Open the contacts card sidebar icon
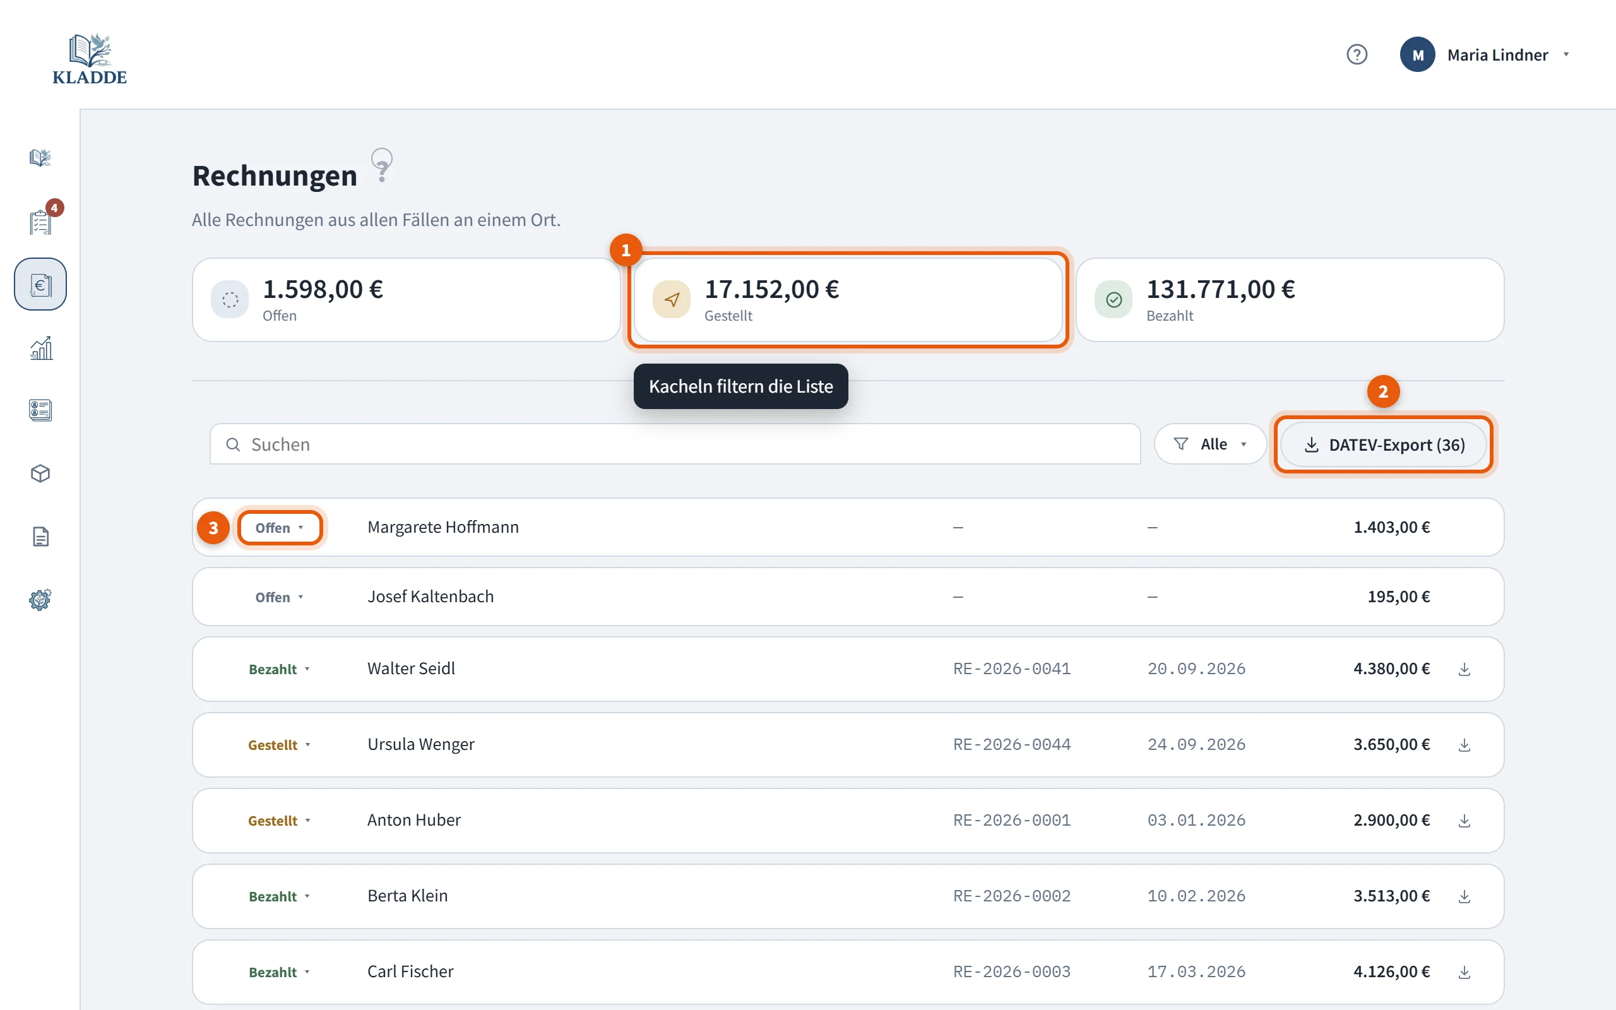 pyautogui.click(x=40, y=410)
